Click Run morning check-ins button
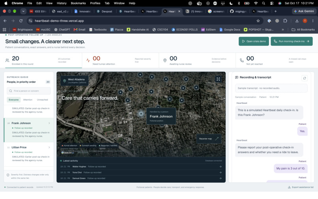This screenshot has height=199, width=318. (292, 41)
